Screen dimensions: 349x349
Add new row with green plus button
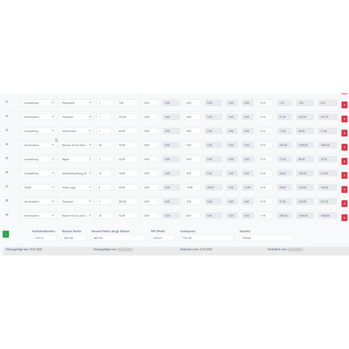coord(6,234)
